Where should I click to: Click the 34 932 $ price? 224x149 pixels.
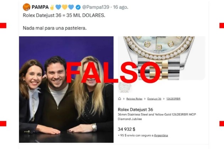(x=127, y=129)
